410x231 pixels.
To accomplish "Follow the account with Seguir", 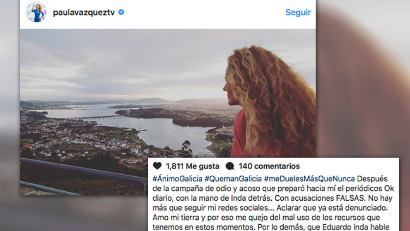I will [x=298, y=12].
